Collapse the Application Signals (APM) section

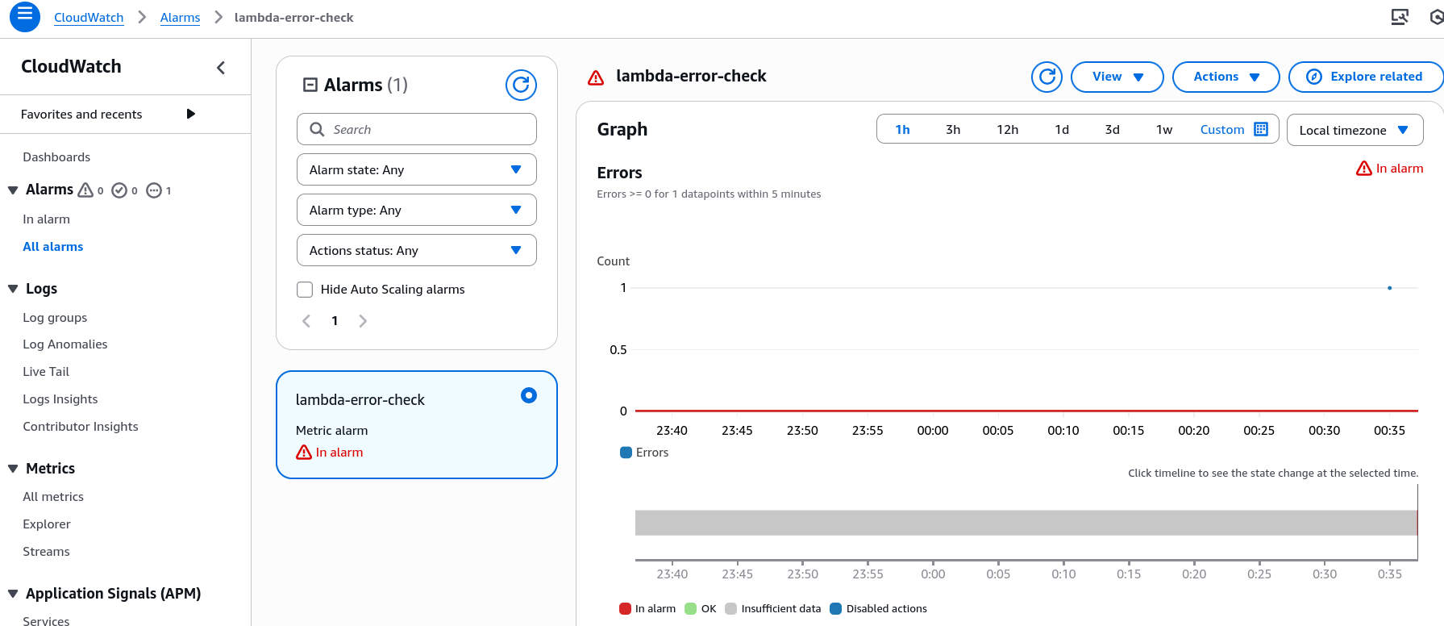pos(13,594)
